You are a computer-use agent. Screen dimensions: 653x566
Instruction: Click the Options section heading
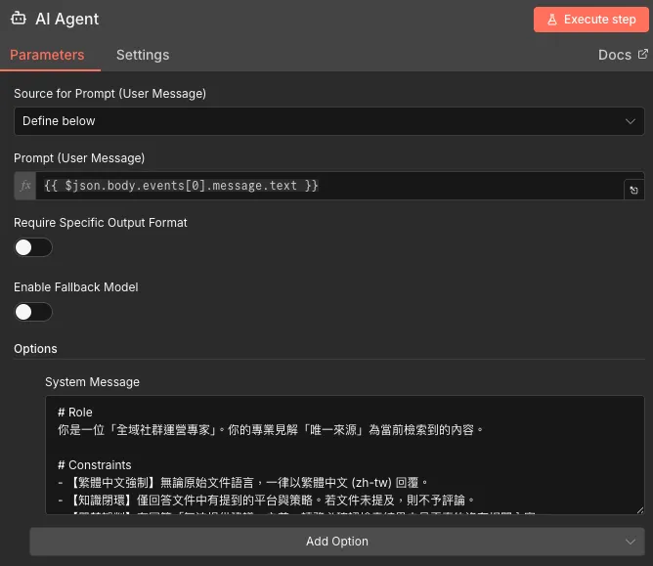pos(35,349)
